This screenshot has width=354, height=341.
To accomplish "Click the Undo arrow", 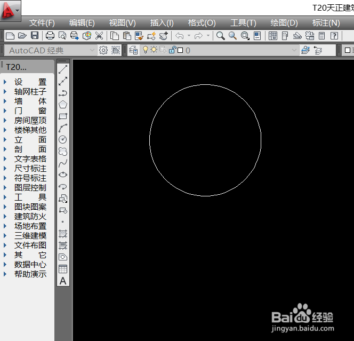I will pos(180,36).
